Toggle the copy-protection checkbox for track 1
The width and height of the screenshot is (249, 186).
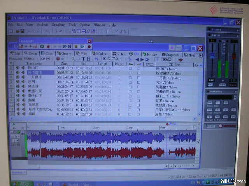click(130, 68)
